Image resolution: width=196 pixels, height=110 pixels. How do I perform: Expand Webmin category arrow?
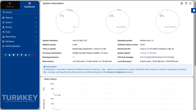coord(36,18)
